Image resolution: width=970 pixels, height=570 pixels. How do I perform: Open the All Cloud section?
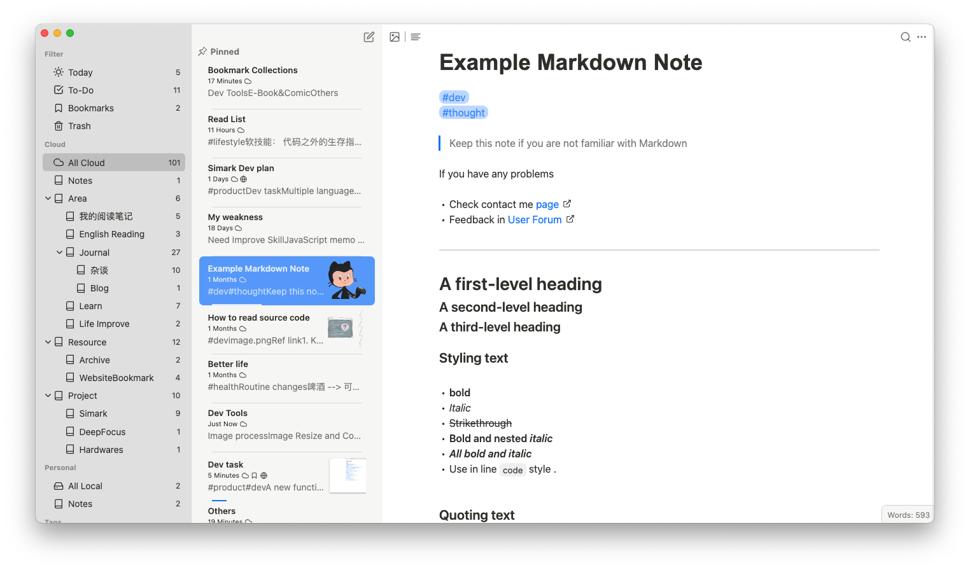(87, 162)
